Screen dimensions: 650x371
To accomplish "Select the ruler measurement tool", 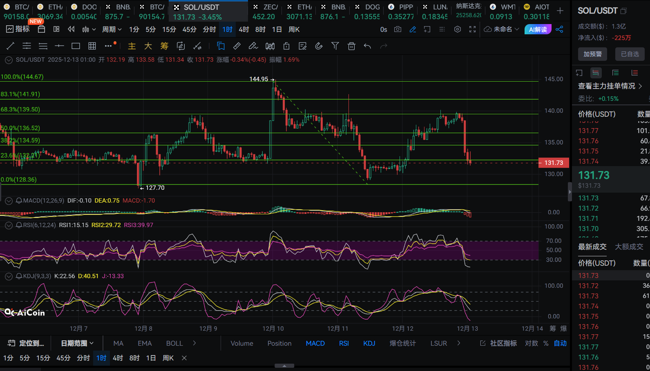I will [x=237, y=46].
